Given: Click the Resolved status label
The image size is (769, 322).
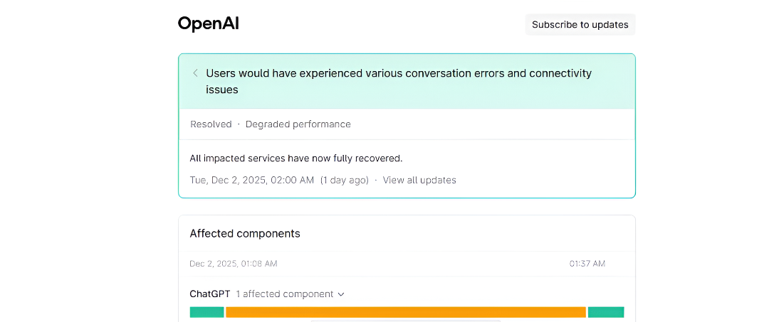Looking at the screenshot, I should [x=211, y=124].
